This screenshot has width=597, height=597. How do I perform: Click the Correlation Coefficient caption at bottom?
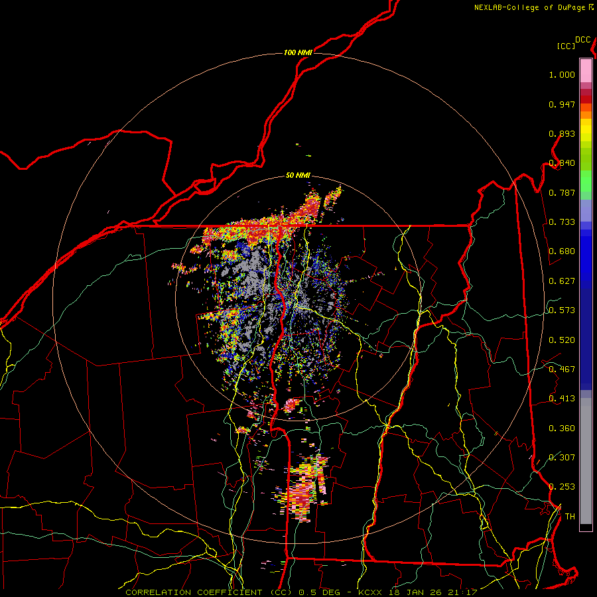[x=301, y=592]
